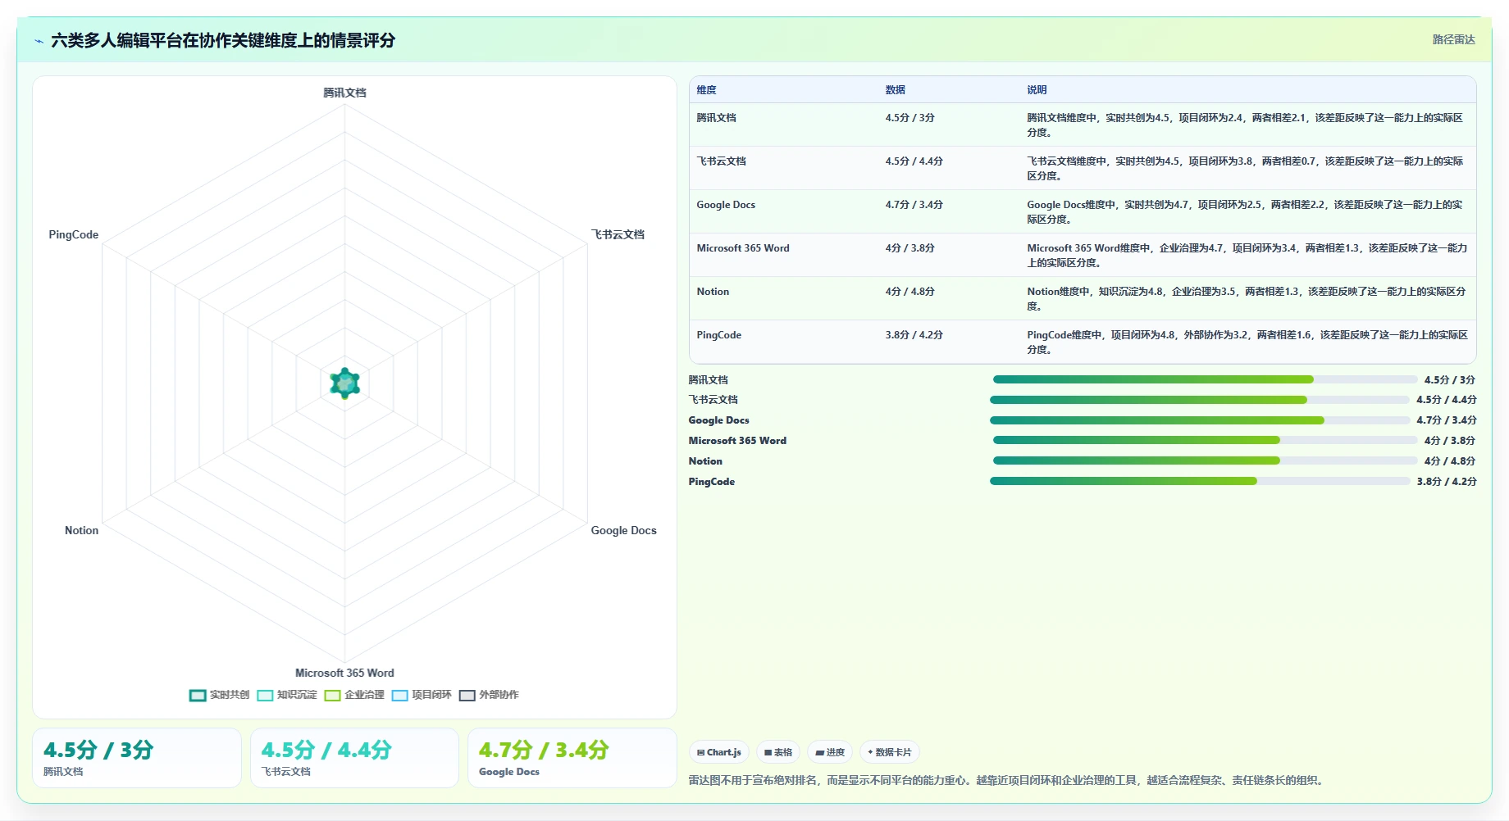Viewport: 1509px width, 821px height.
Task: Click the 表格 tag chip
Action: (x=778, y=752)
